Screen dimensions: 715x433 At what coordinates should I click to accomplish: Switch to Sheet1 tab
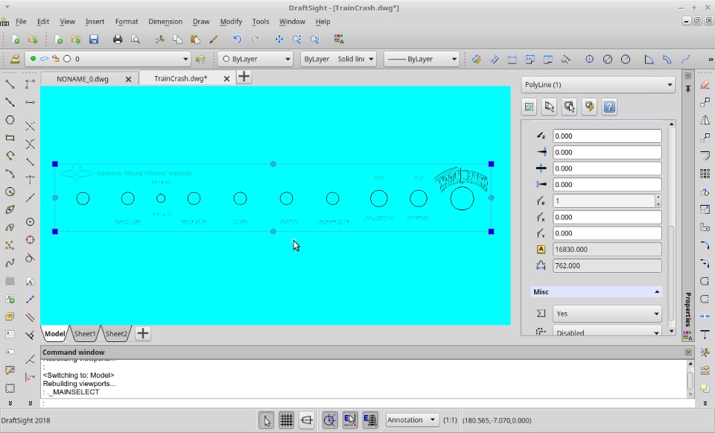click(x=85, y=334)
